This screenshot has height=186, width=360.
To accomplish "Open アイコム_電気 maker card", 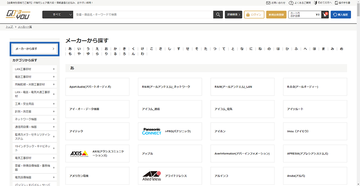I will [x=242, y=109].
